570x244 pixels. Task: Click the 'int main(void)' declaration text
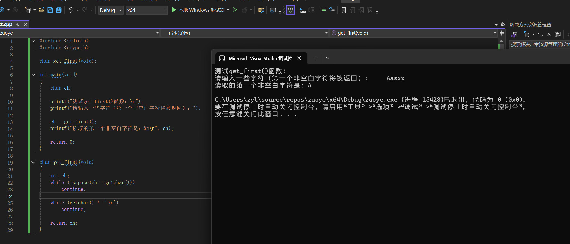(x=58, y=75)
